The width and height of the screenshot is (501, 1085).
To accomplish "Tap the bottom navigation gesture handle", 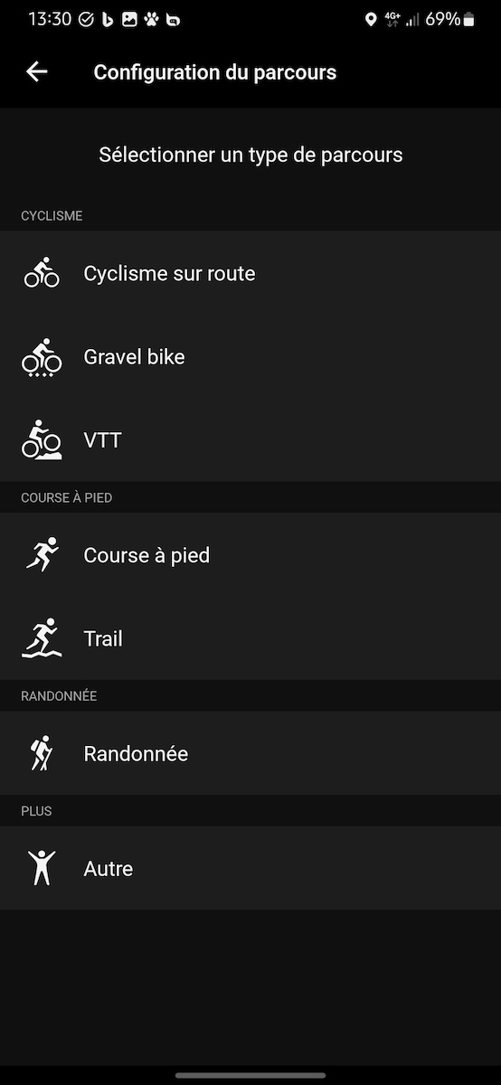I will click(250, 1075).
